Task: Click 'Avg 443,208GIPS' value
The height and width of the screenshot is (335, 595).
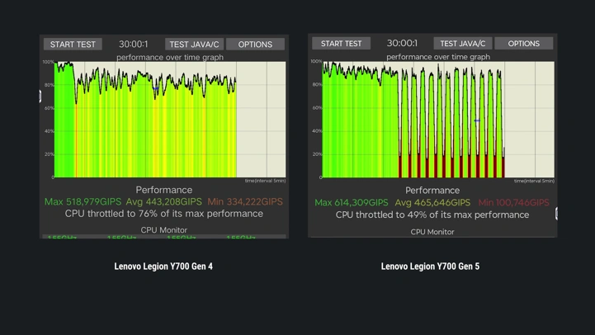Action: [x=164, y=201]
